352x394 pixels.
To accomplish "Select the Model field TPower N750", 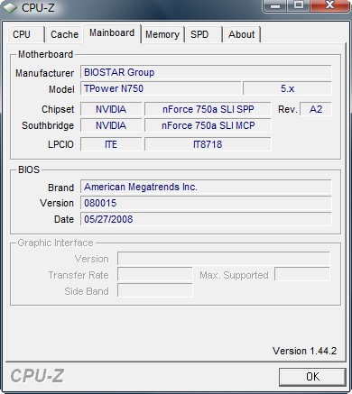I will click(x=161, y=88).
